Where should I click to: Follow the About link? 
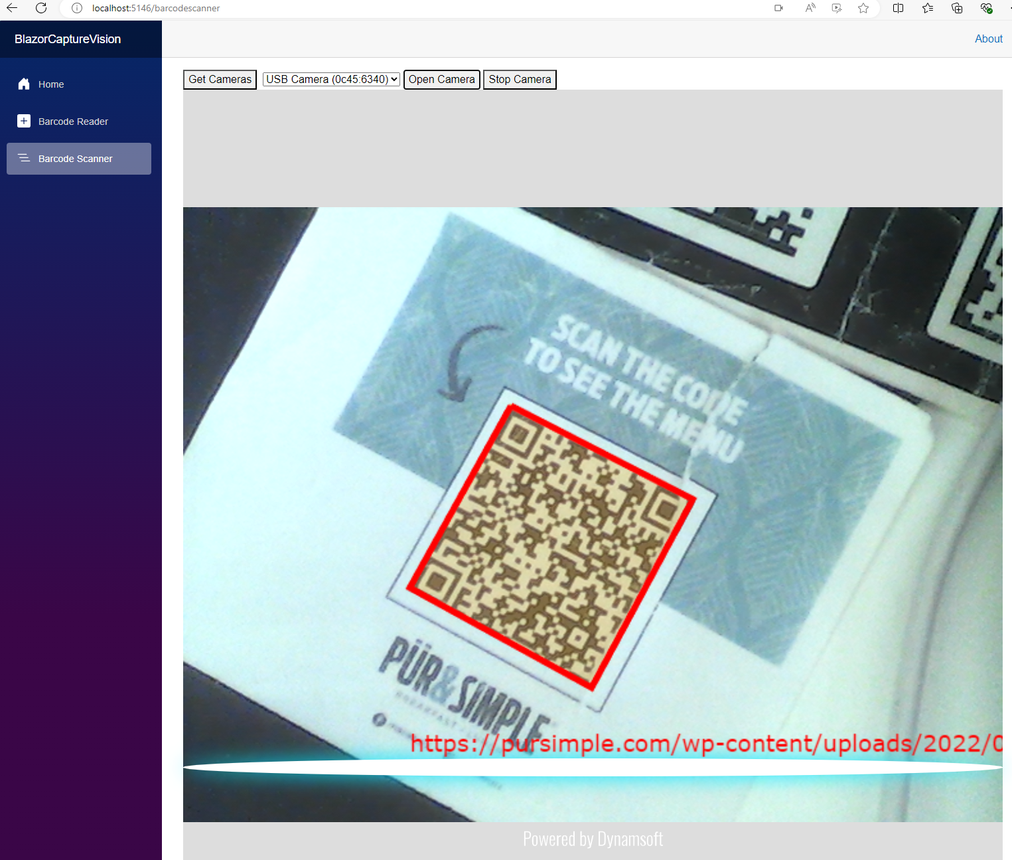click(x=988, y=39)
